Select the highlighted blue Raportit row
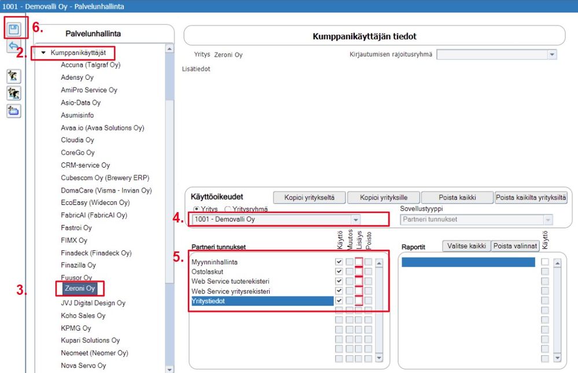Viewport: 578px width, 373px height. [468, 262]
